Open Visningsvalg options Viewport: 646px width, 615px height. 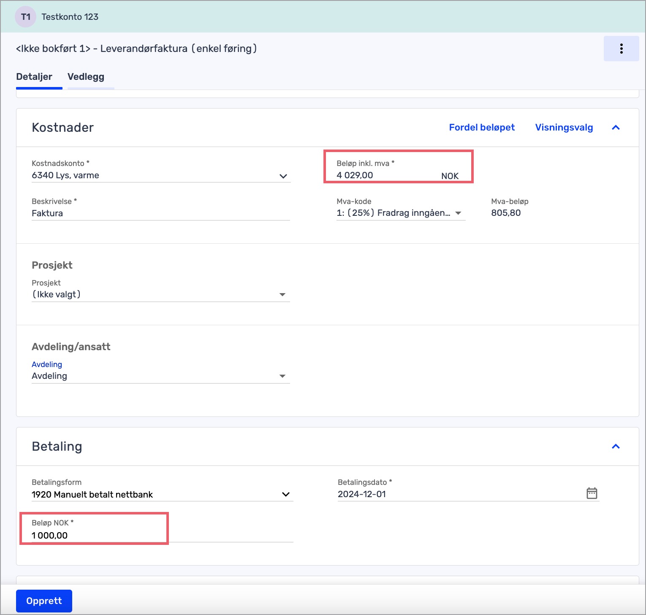(x=564, y=128)
